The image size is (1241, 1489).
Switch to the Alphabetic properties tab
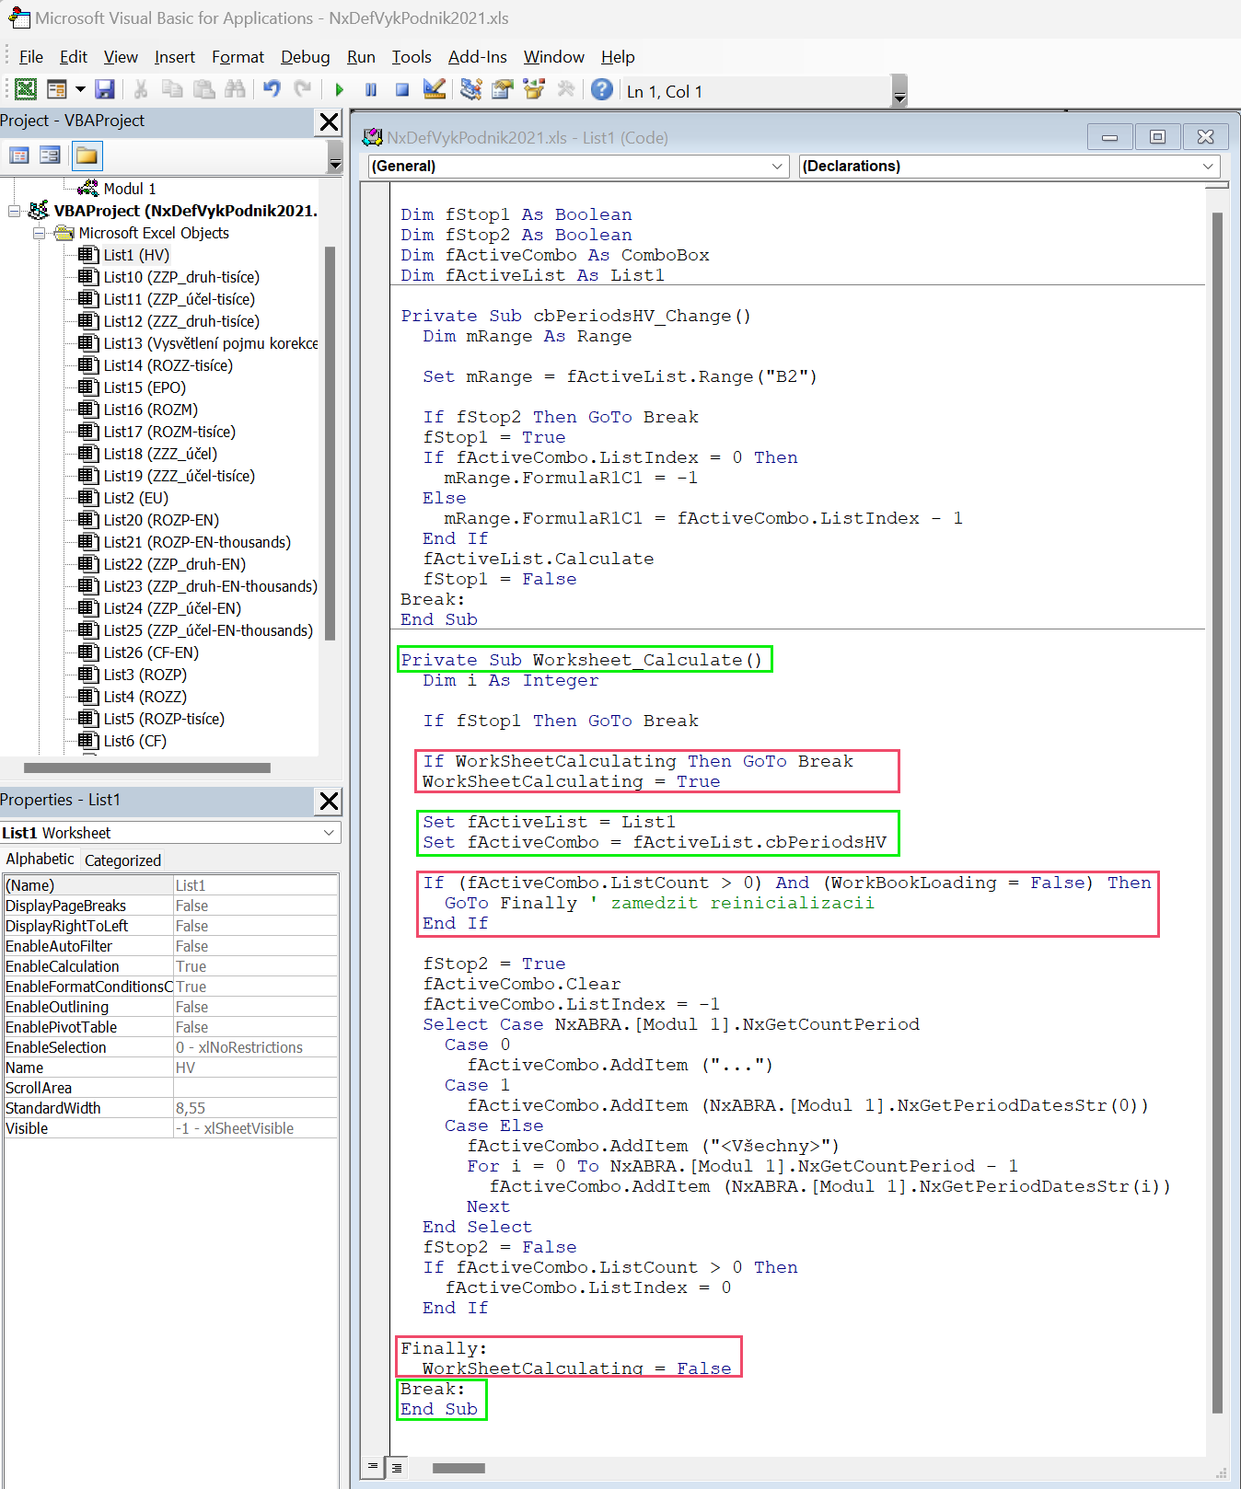(40, 859)
